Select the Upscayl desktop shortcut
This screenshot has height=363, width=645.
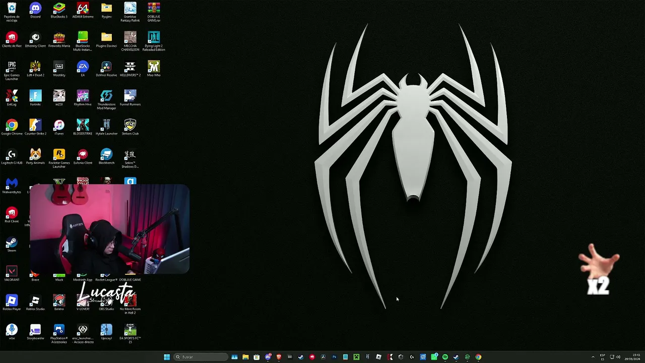tap(106, 332)
